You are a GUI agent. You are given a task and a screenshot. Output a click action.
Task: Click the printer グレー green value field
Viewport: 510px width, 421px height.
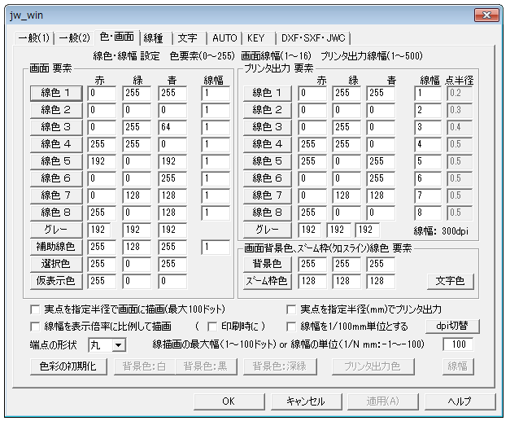pos(338,230)
